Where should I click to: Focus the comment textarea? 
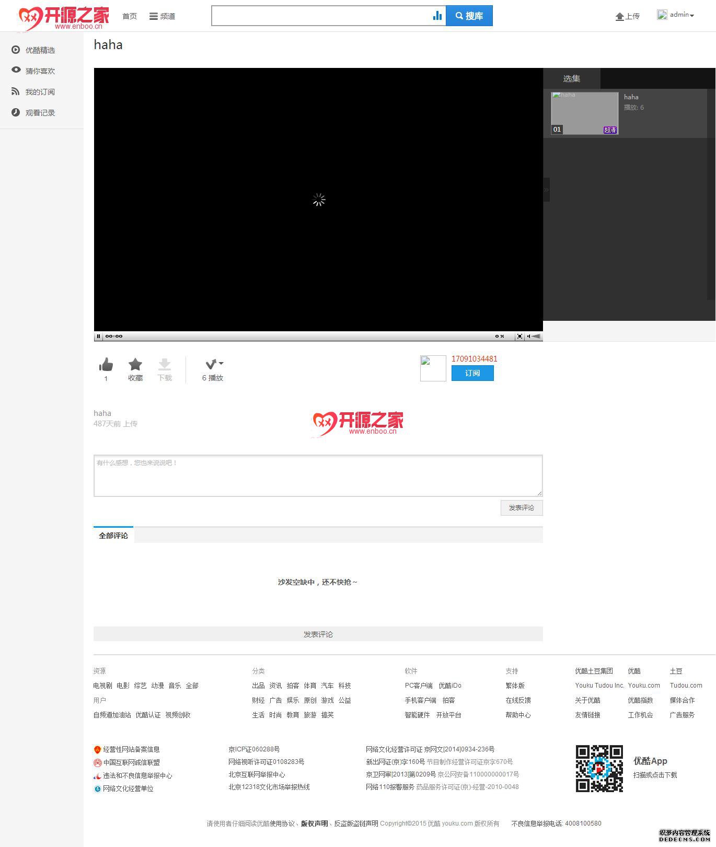click(x=318, y=475)
